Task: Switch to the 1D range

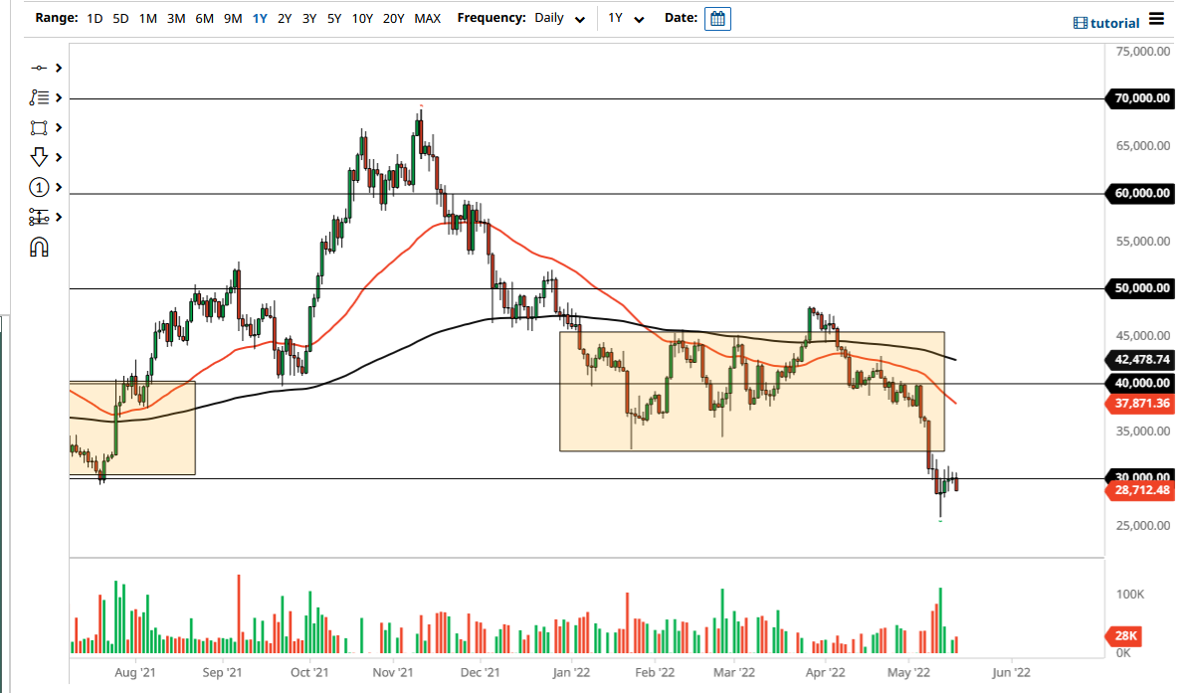Action: point(95,18)
